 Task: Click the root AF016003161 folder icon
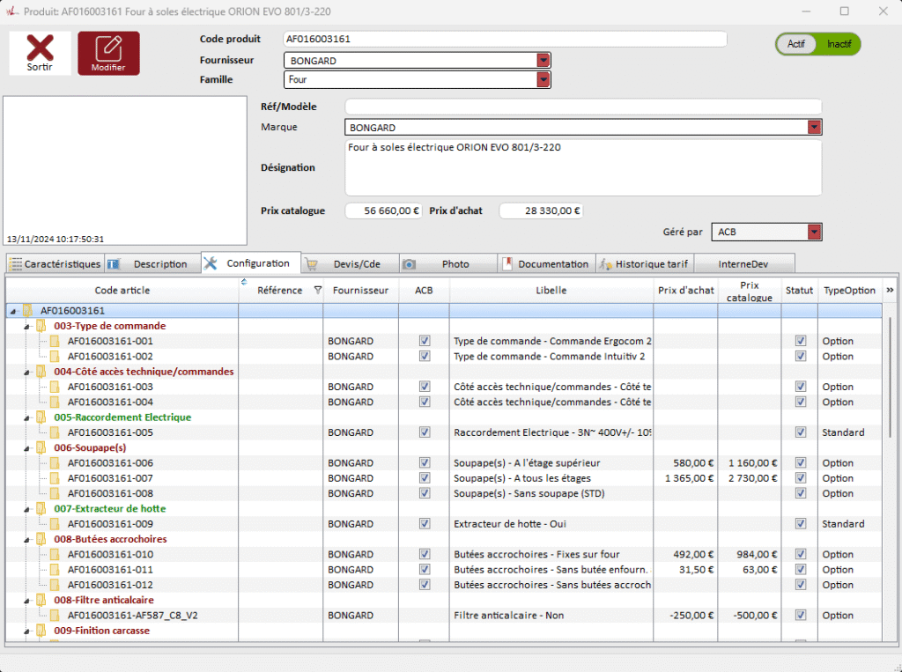[27, 311]
